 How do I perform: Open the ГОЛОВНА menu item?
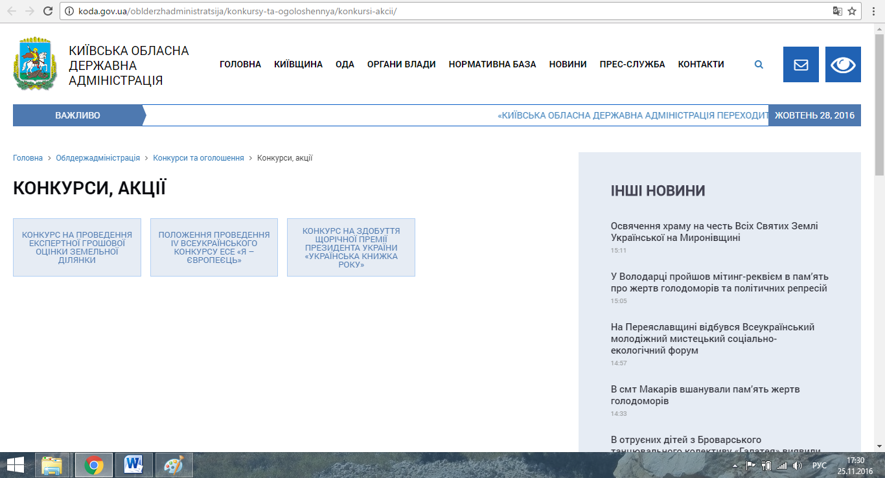240,65
